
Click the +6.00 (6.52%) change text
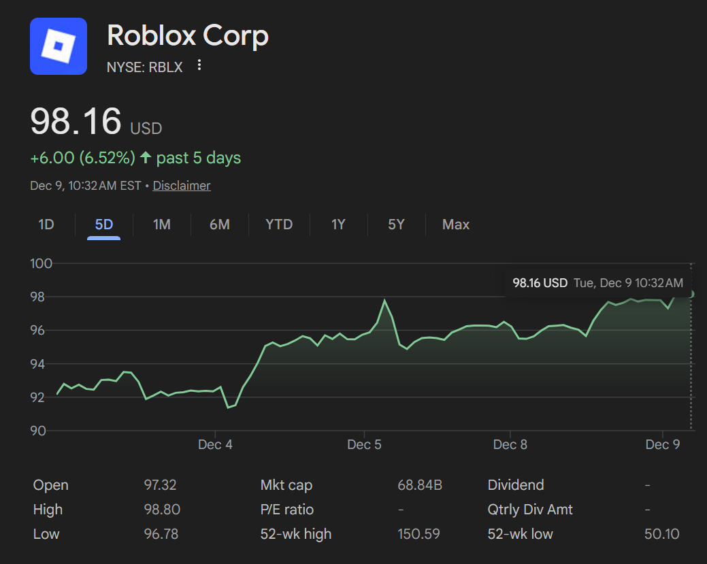pos(82,158)
